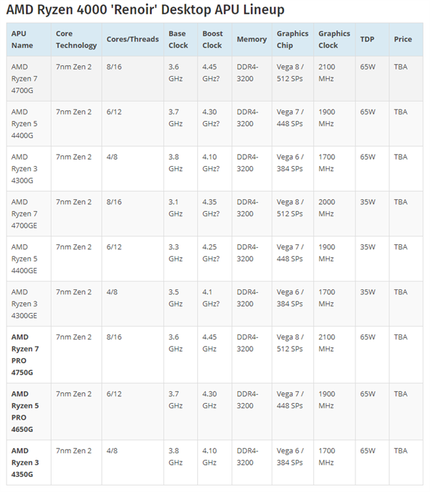The image size is (430, 492).
Task: Select the AMD Ryzen 5 4400G cell
Action: click(24, 123)
